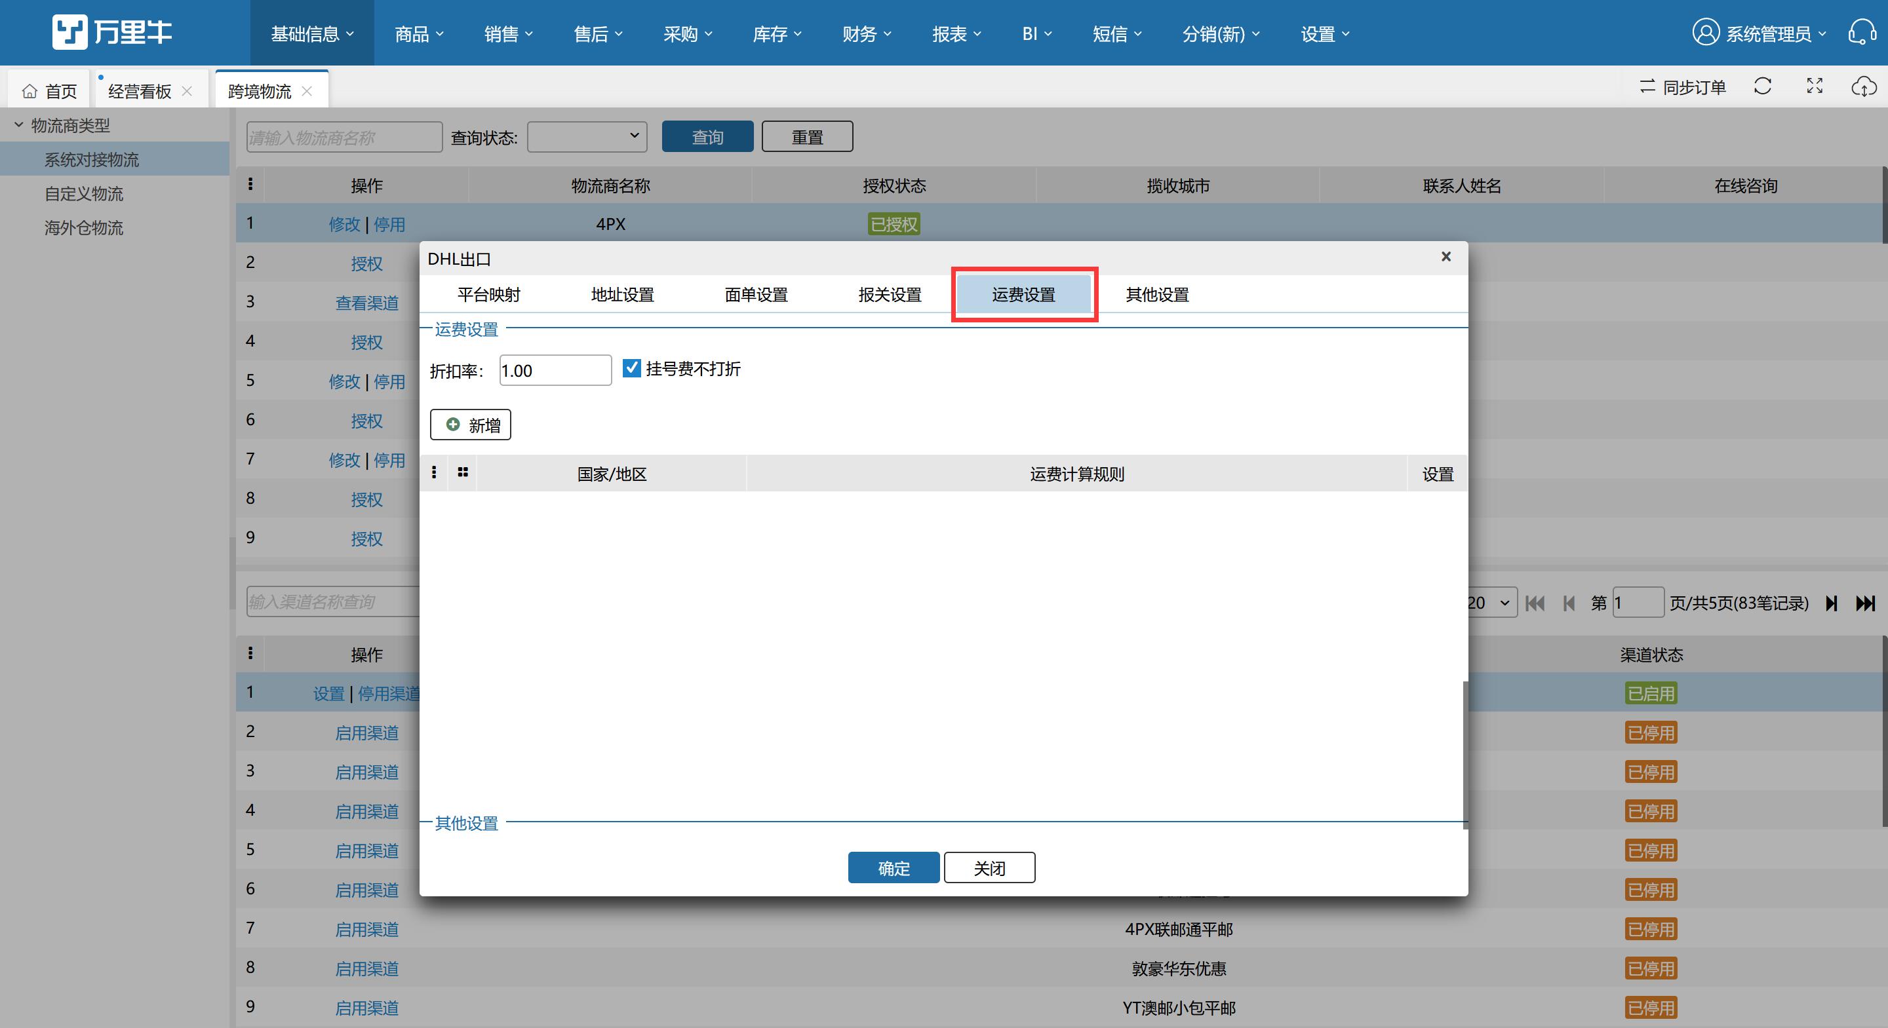Open column menu dots in channel table
This screenshot has width=1888, height=1028.
(x=250, y=654)
